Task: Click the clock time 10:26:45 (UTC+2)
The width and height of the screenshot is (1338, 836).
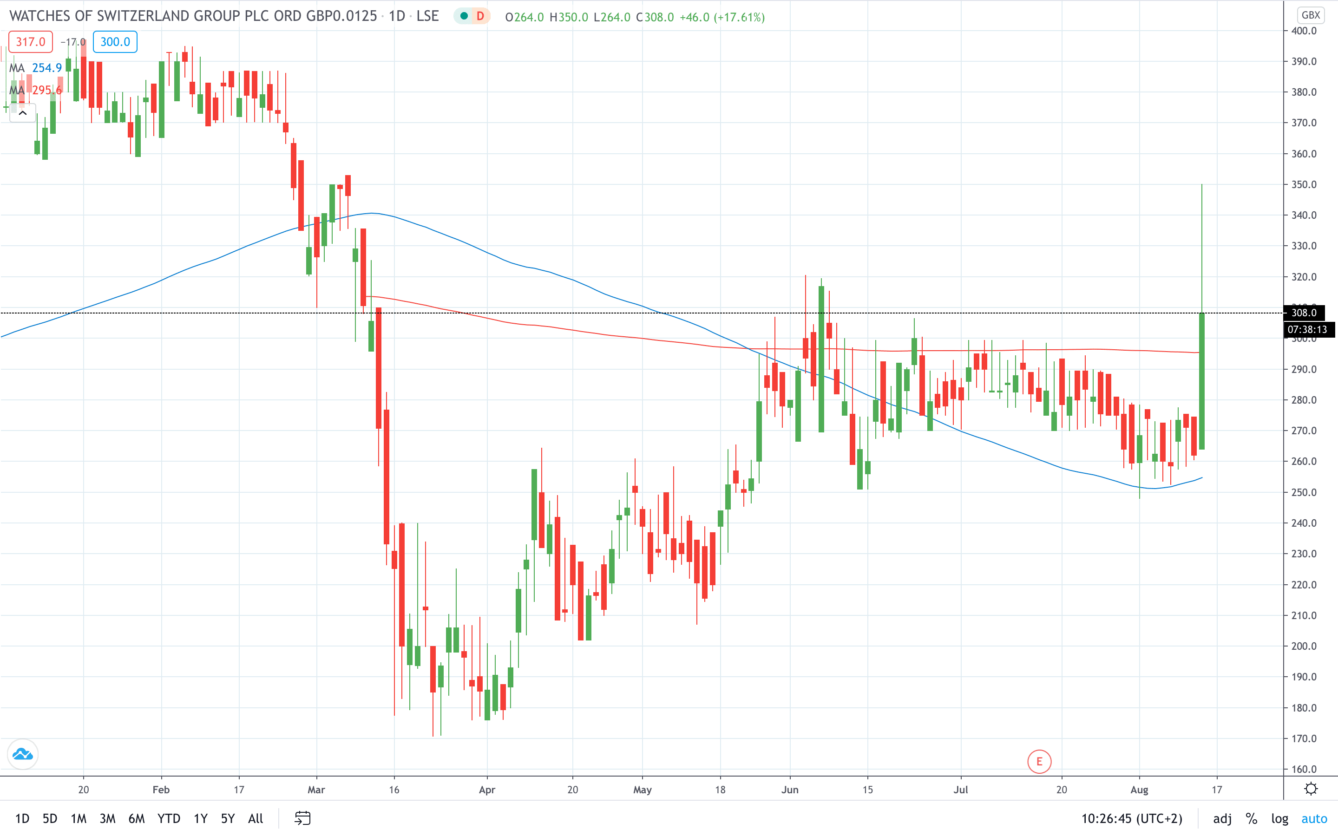Action: (1131, 819)
